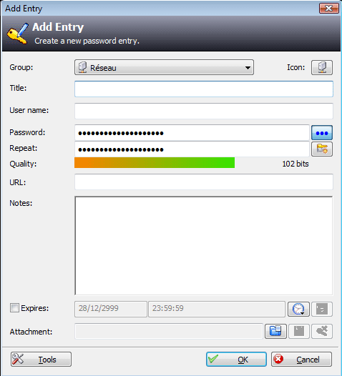
Task: Click the key and pen header icon
Action: tap(17, 34)
